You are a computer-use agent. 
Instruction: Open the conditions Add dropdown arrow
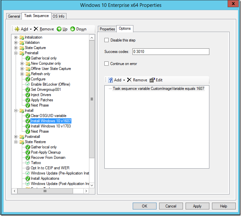124,80
